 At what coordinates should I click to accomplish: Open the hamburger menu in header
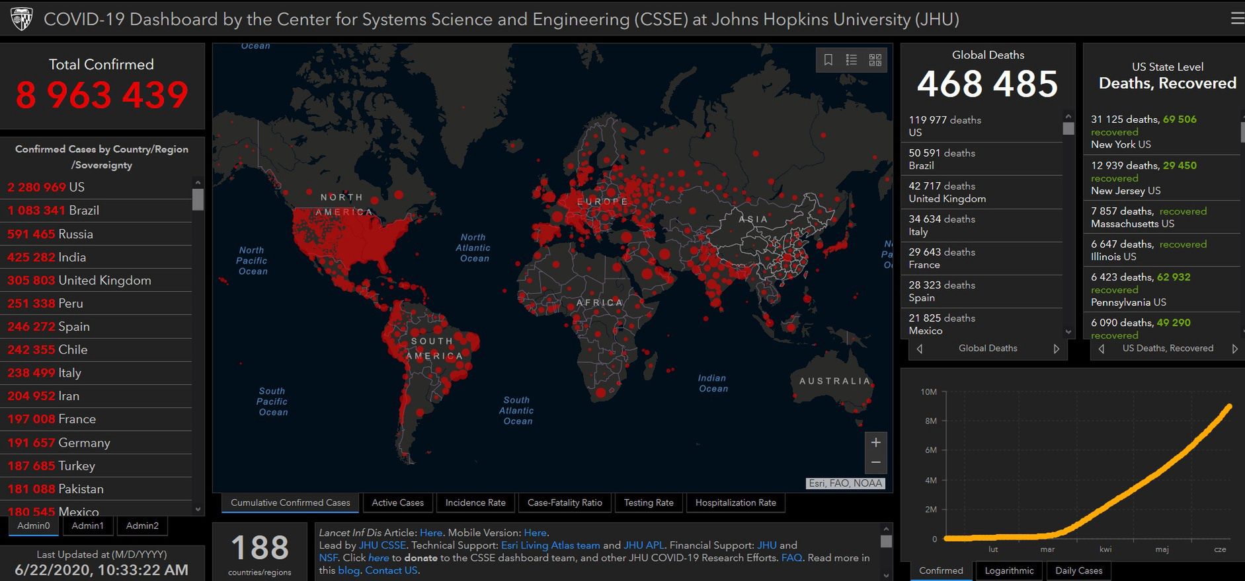1237,18
